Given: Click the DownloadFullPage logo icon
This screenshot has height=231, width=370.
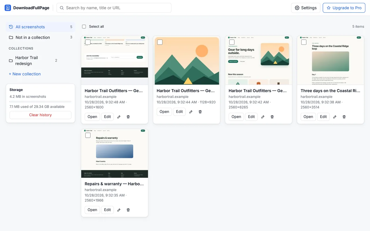Looking at the screenshot, I should (x=8, y=8).
